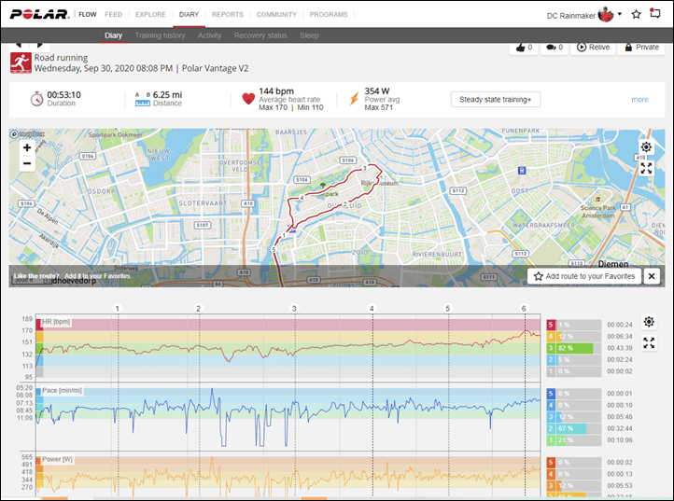Image resolution: width=674 pixels, height=501 pixels.
Task: Go to next diary entry arrow
Action: 39,45
